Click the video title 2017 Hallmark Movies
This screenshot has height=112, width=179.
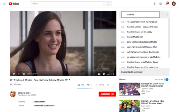pyautogui.click(x=40, y=80)
